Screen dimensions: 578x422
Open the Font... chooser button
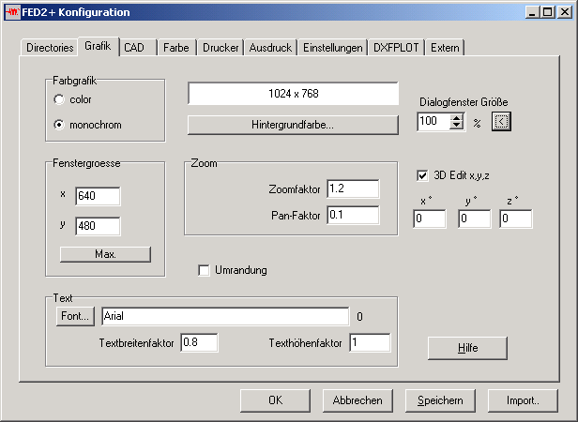pos(75,316)
